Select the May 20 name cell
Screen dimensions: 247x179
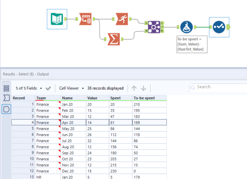(74, 129)
